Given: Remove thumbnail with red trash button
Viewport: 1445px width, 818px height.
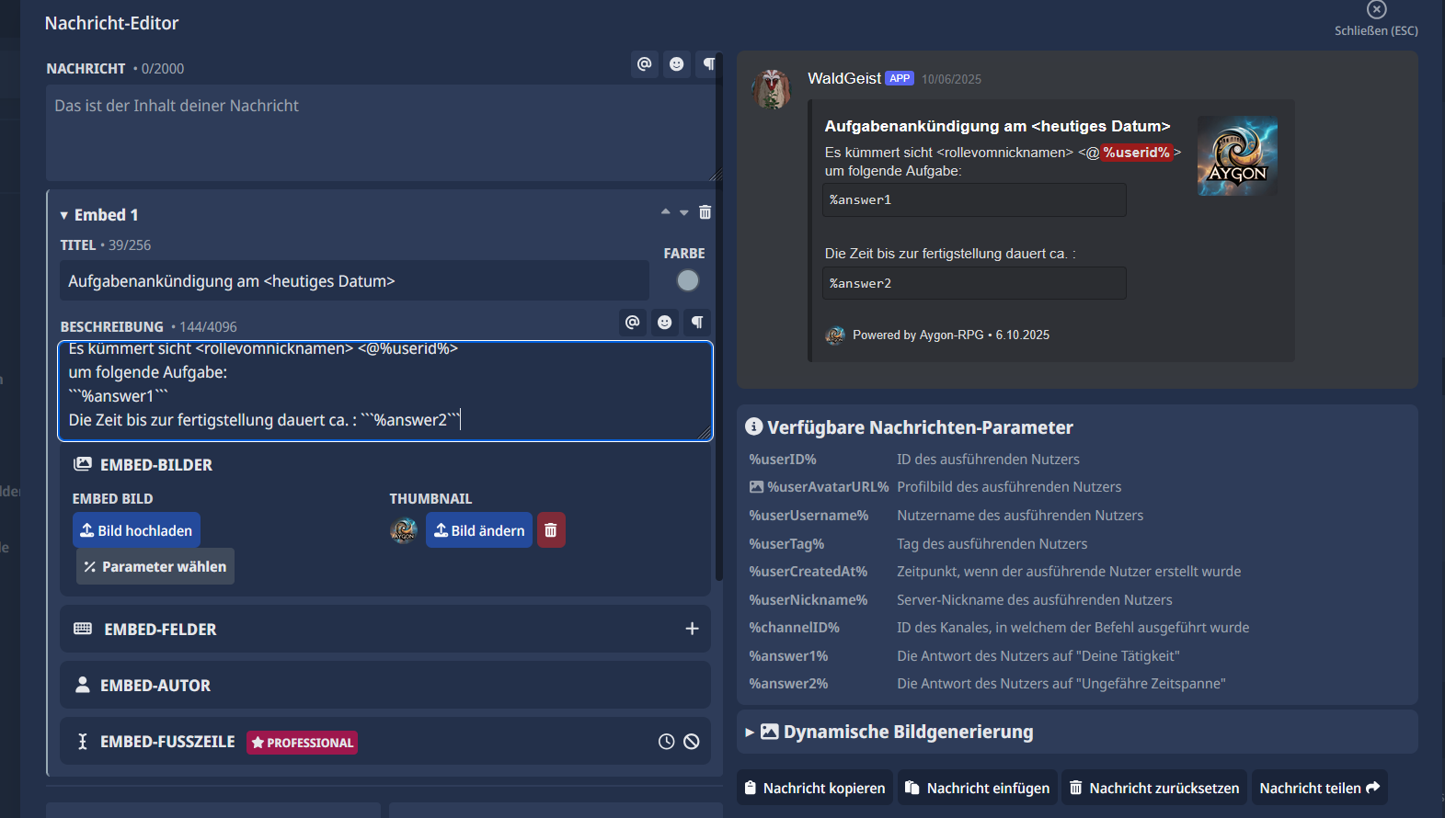Looking at the screenshot, I should [x=551, y=530].
